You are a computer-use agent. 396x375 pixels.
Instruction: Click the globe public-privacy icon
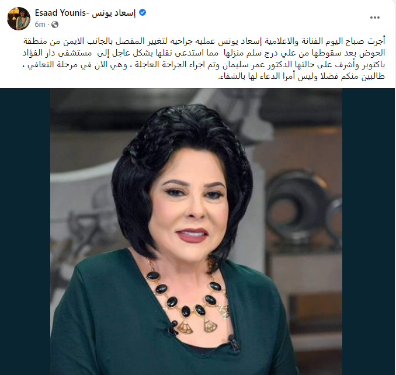click(55, 25)
